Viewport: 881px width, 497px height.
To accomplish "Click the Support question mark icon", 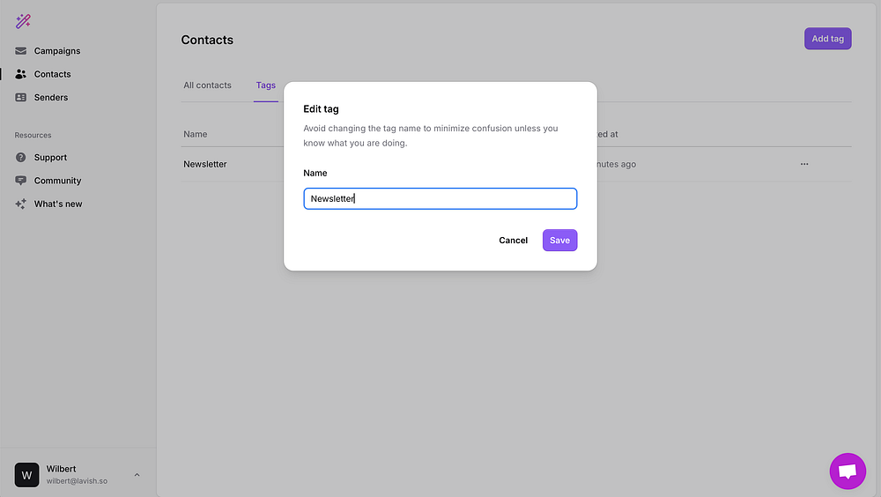I will 21,158.
